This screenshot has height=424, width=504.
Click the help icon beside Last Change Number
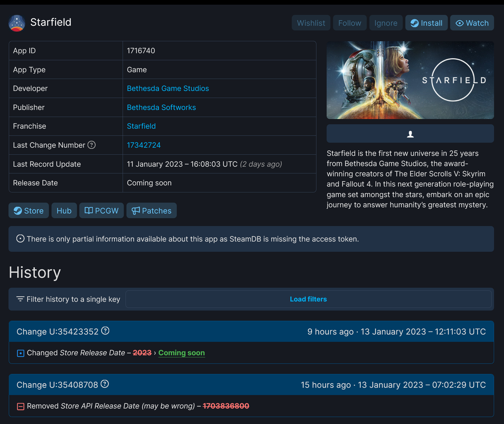pyautogui.click(x=92, y=145)
